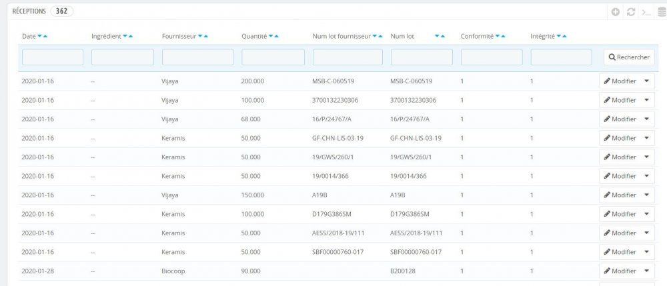The width and height of the screenshot is (667, 286).
Task: Expand actions menu for 19/GWS/260/1 row
Action: (x=646, y=157)
